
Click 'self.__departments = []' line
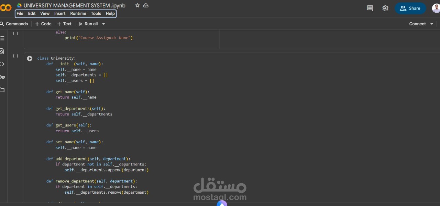tap(82, 75)
